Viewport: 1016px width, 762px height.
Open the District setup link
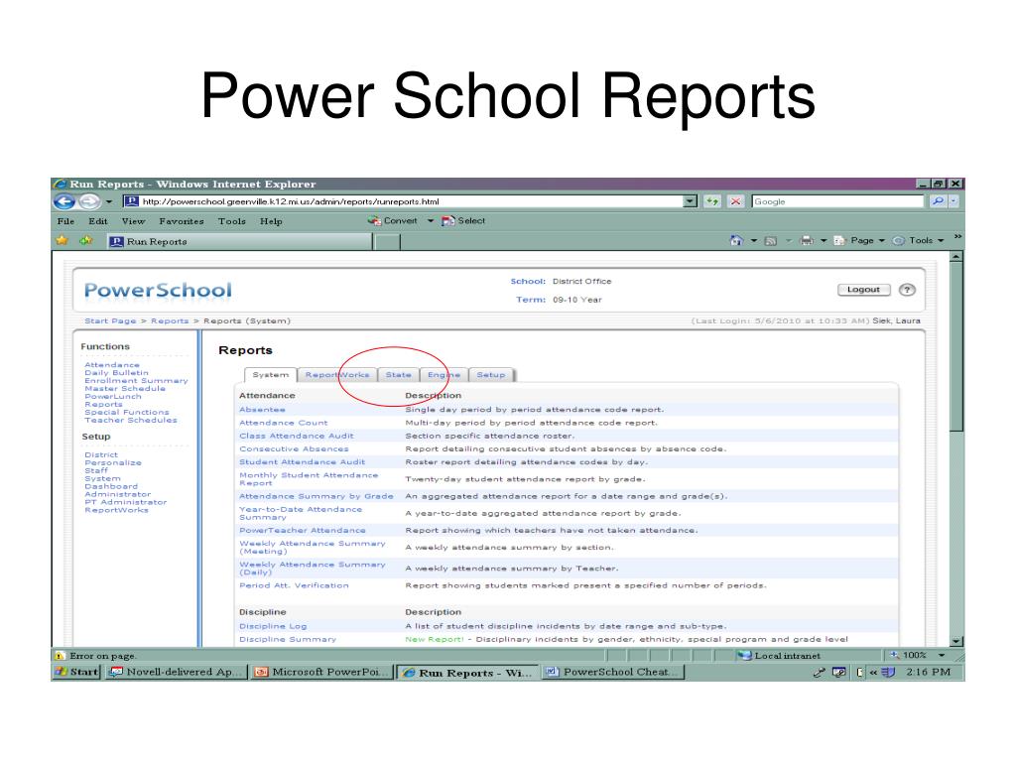101,454
